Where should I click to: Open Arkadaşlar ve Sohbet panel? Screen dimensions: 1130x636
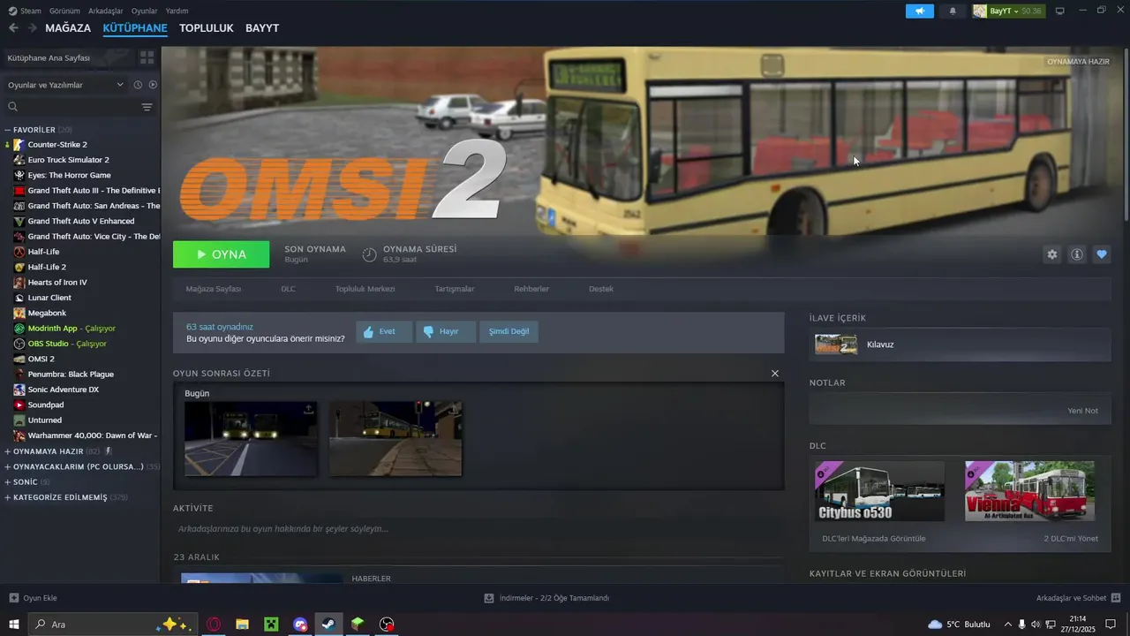point(1079,598)
